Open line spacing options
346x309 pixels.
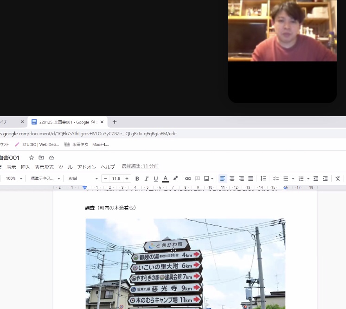[263, 178]
